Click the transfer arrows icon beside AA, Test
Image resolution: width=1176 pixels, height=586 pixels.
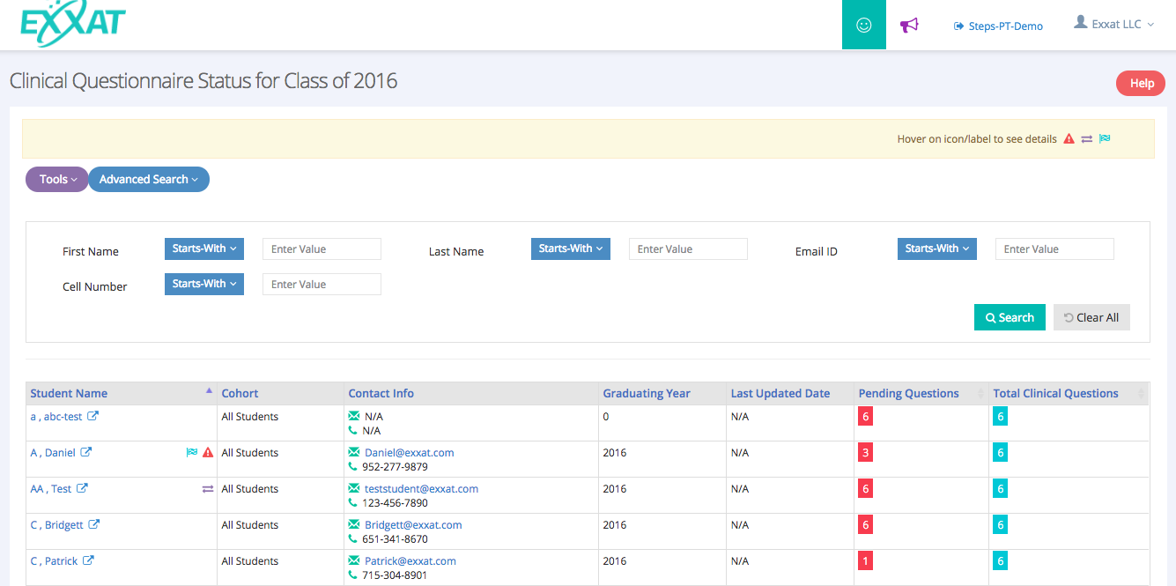(207, 488)
